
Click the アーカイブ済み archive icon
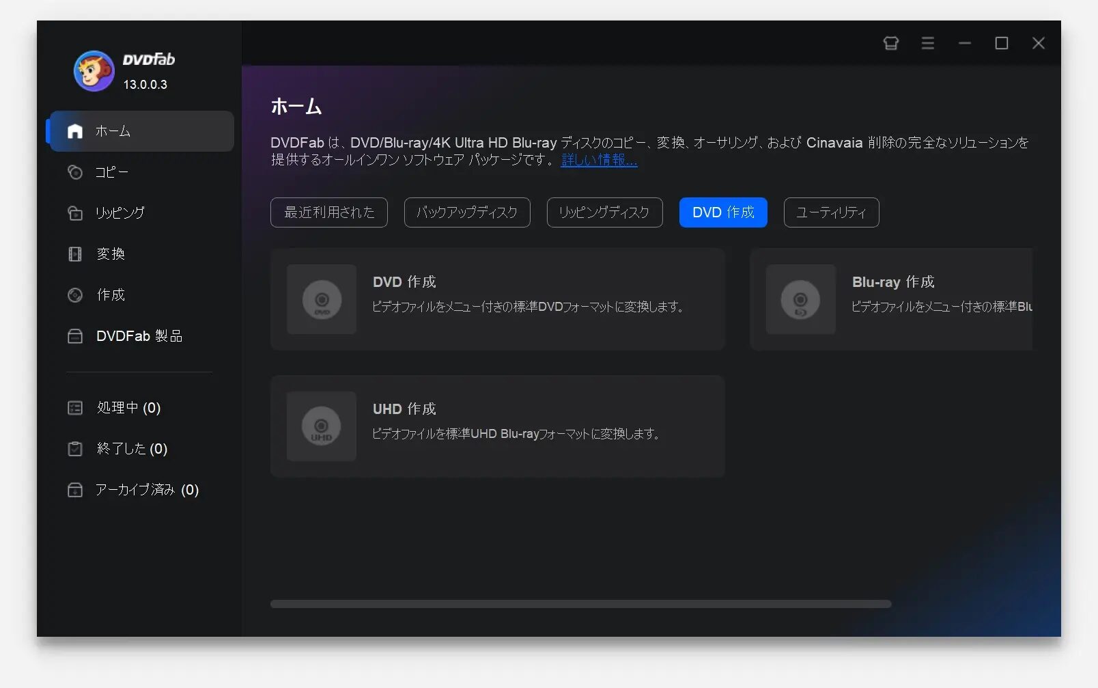point(75,490)
